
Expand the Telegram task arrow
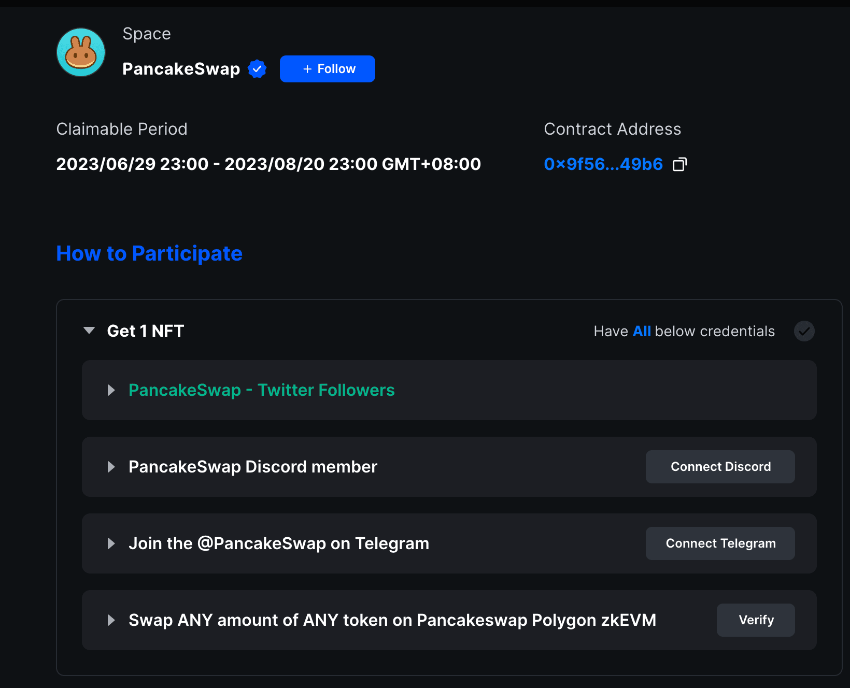tap(111, 543)
